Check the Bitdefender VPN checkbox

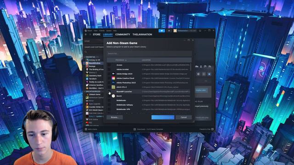click(109, 109)
